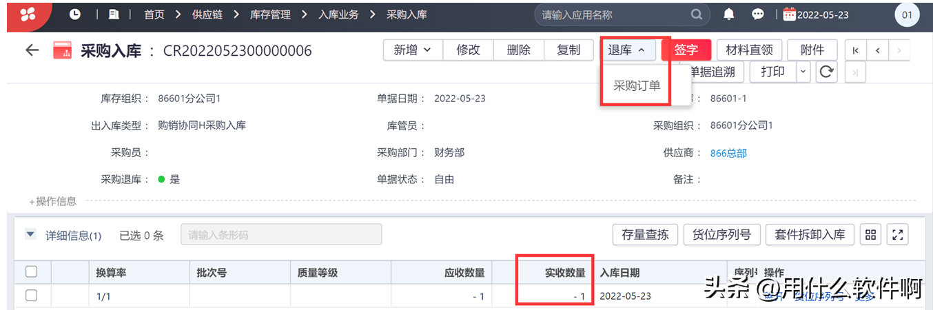The height and width of the screenshot is (310, 933).
Task: Collapse the 详细信息 section triangle
Action: coord(30,235)
